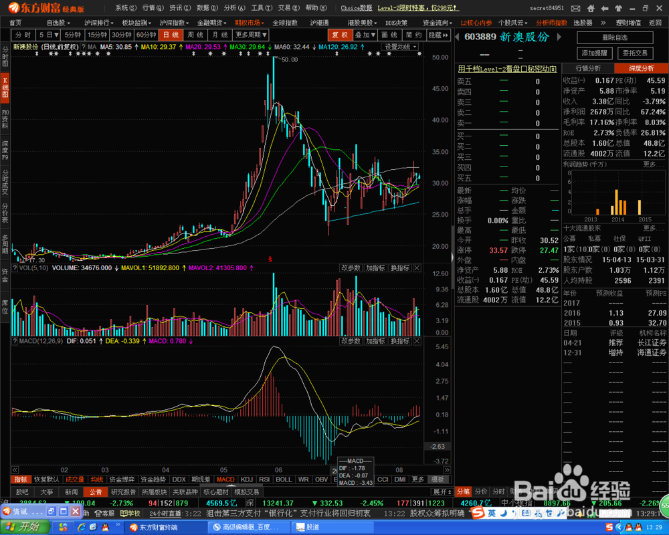Toggle the KDJ indicator button
Screen dimensions: 669x535
coord(247,479)
